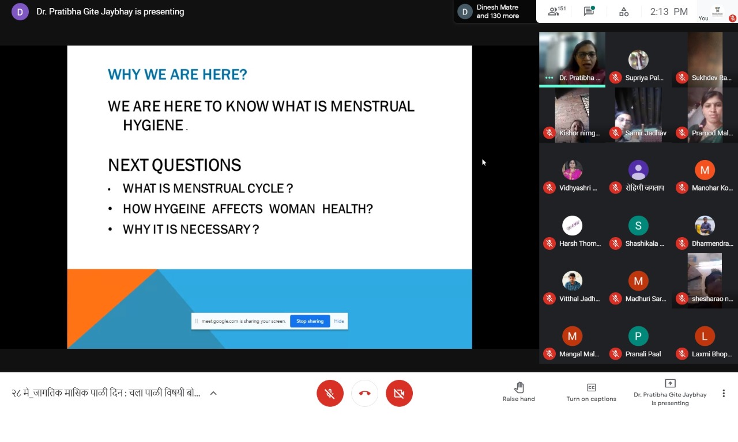This screenshot has height=442, width=738.
Task: Open the Marathi meeting title details
Action: tap(106, 394)
